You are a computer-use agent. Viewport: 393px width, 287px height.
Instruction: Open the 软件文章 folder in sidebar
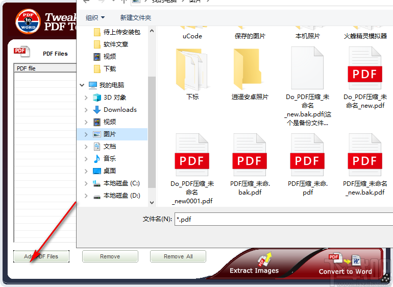pyautogui.click(x=111, y=44)
